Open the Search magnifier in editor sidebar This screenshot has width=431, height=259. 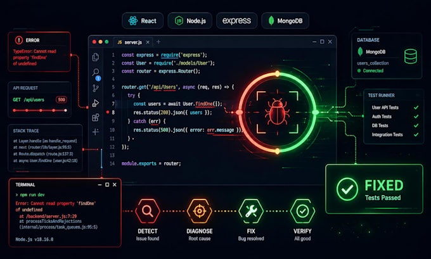[95, 72]
